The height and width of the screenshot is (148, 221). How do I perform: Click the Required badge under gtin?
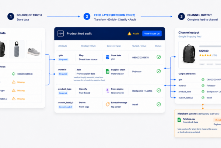pyautogui.click(x=63, y=59)
